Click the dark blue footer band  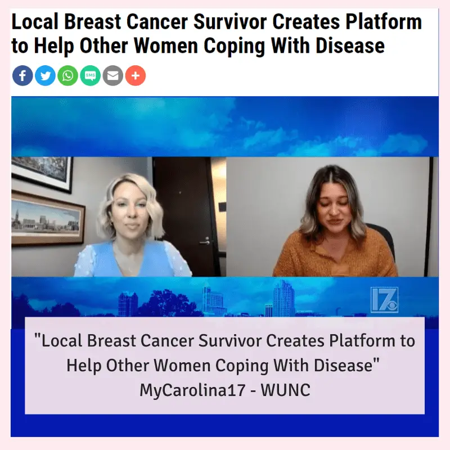(x=224, y=426)
